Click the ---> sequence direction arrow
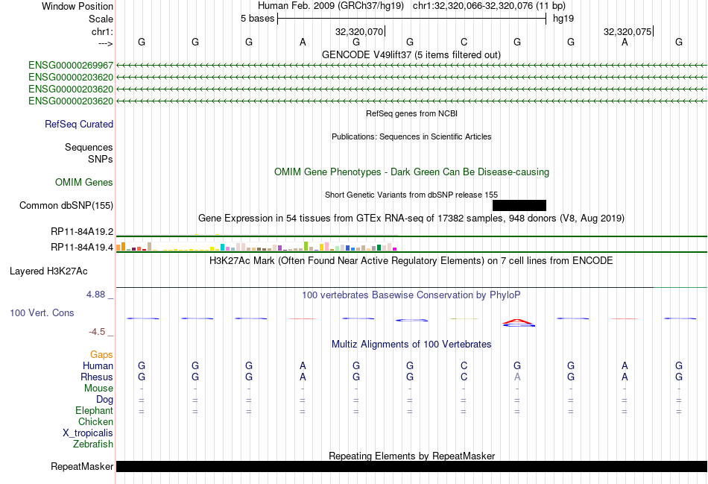Image resolution: width=708 pixels, height=484 pixels. [x=105, y=43]
